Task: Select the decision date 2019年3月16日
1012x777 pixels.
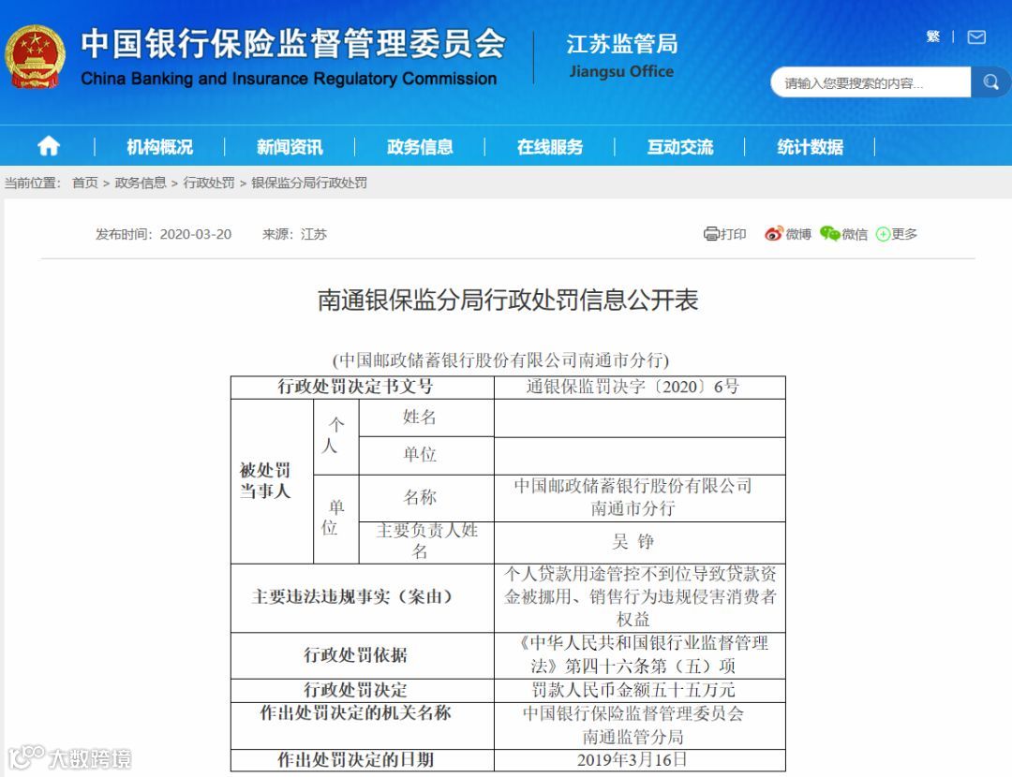Action: pyautogui.click(x=632, y=759)
